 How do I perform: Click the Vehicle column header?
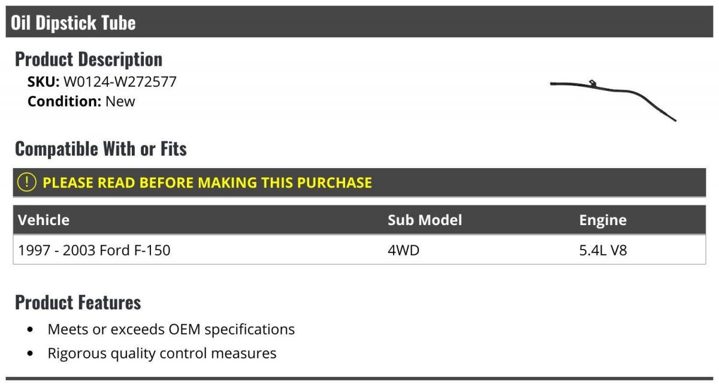tap(44, 220)
